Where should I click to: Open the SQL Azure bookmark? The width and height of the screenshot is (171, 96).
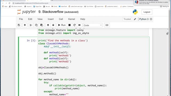16,6
